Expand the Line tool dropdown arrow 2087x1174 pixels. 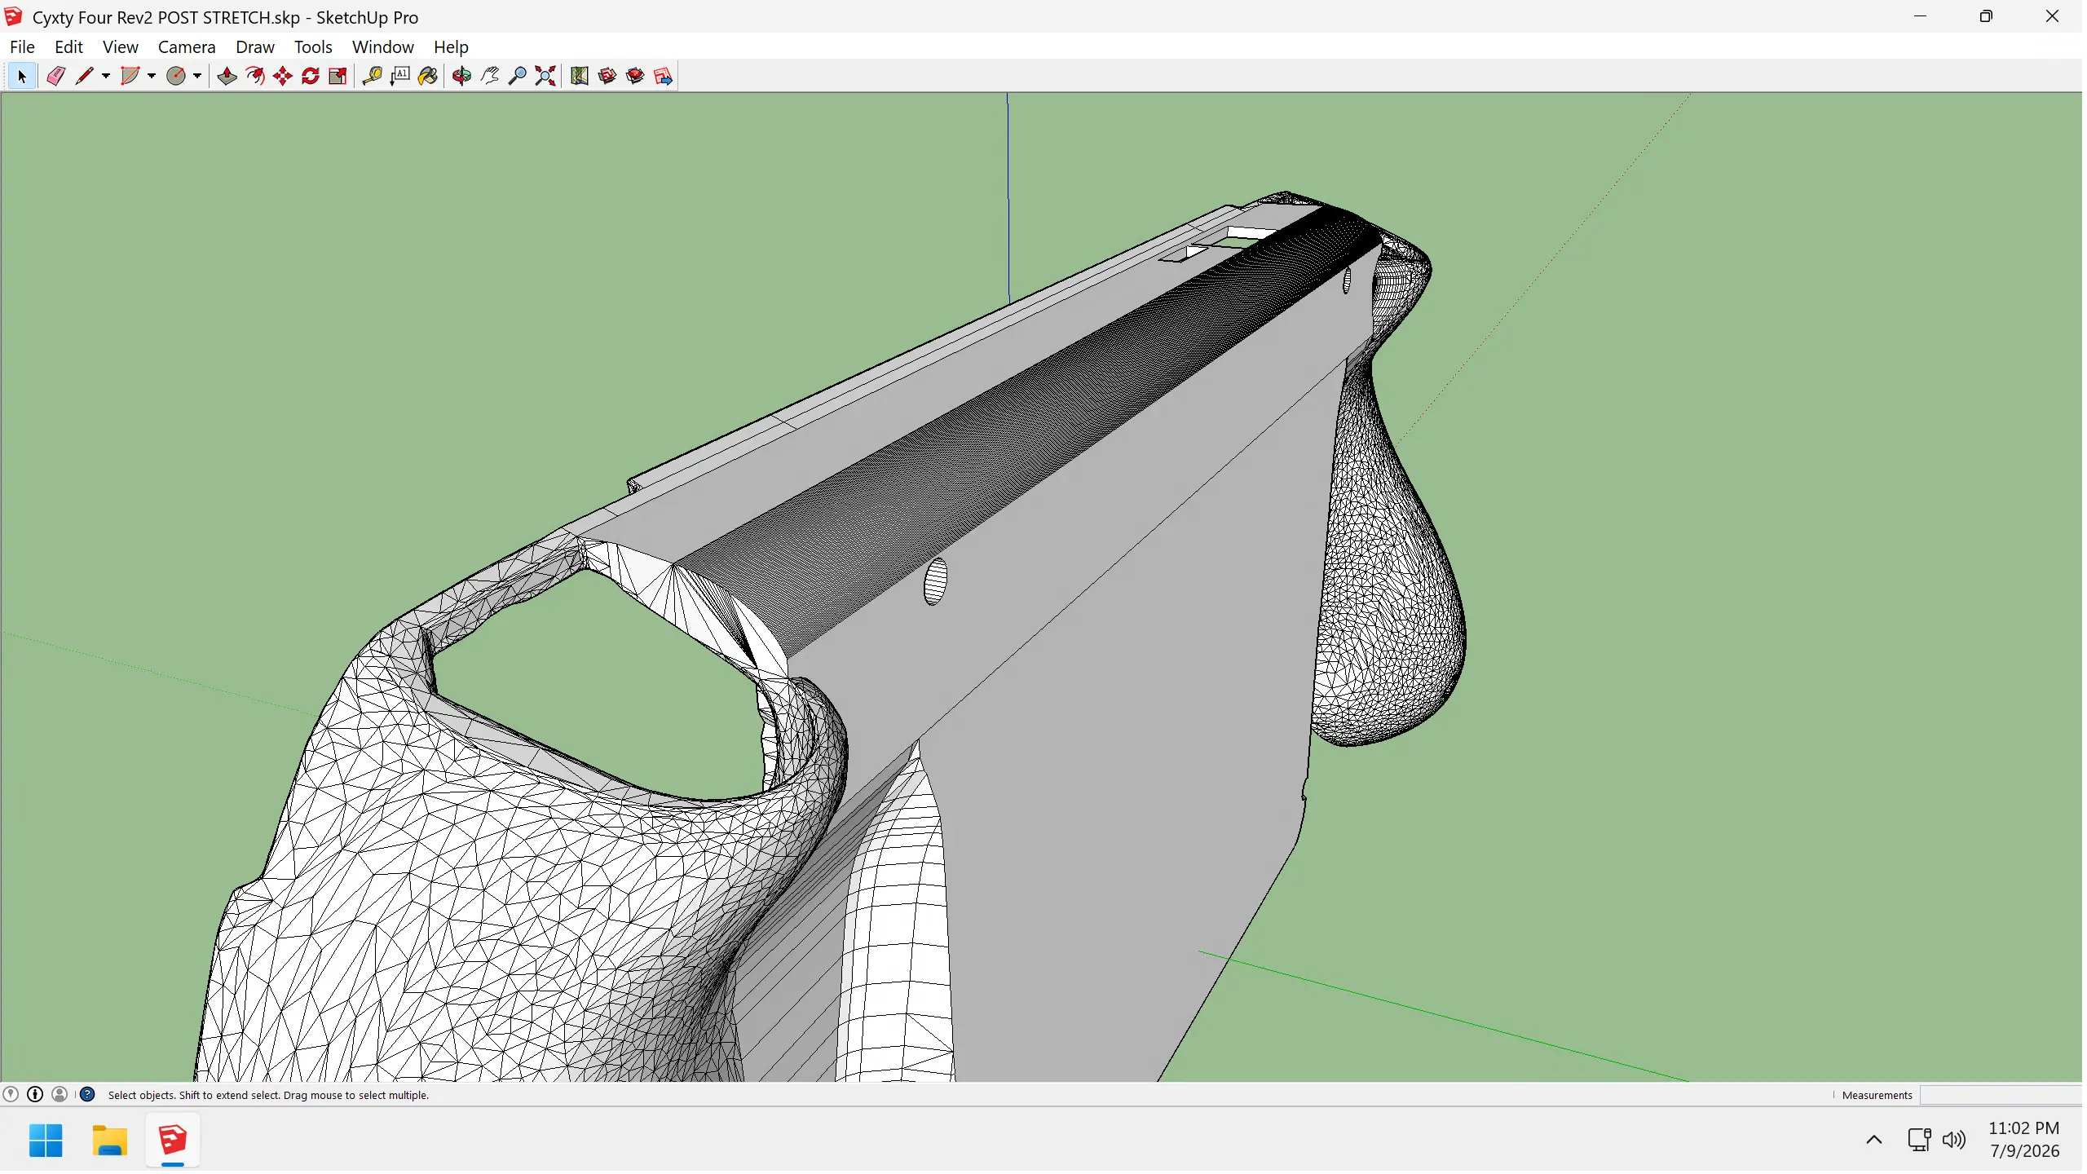point(106,77)
